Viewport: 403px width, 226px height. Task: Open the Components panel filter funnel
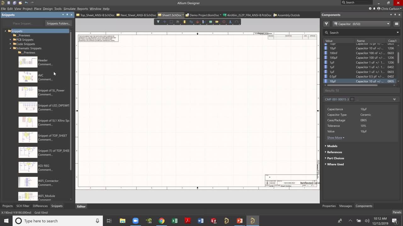pyautogui.click(x=326, y=24)
